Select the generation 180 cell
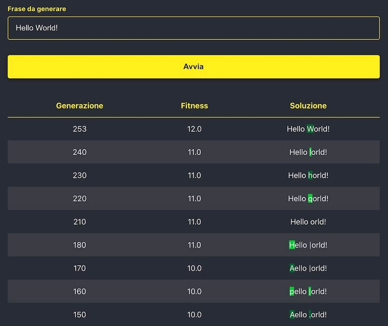The image size is (388, 326). [80, 245]
